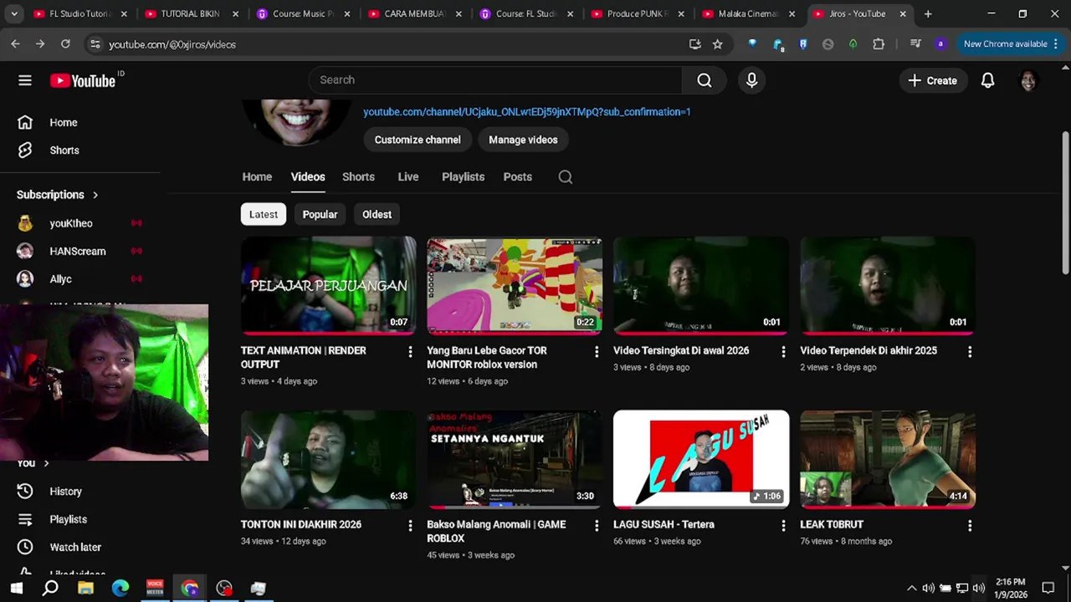Open Chrome tab search dropdown
The image size is (1071, 602).
pyautogui.click(x=14, y=14)
